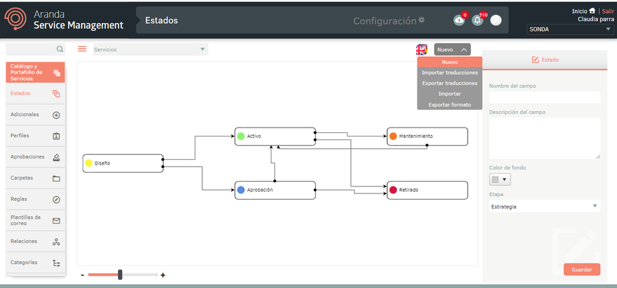Click the Configuración header text
The width and height of the screenshot is (617, 288).
[385, 21]
